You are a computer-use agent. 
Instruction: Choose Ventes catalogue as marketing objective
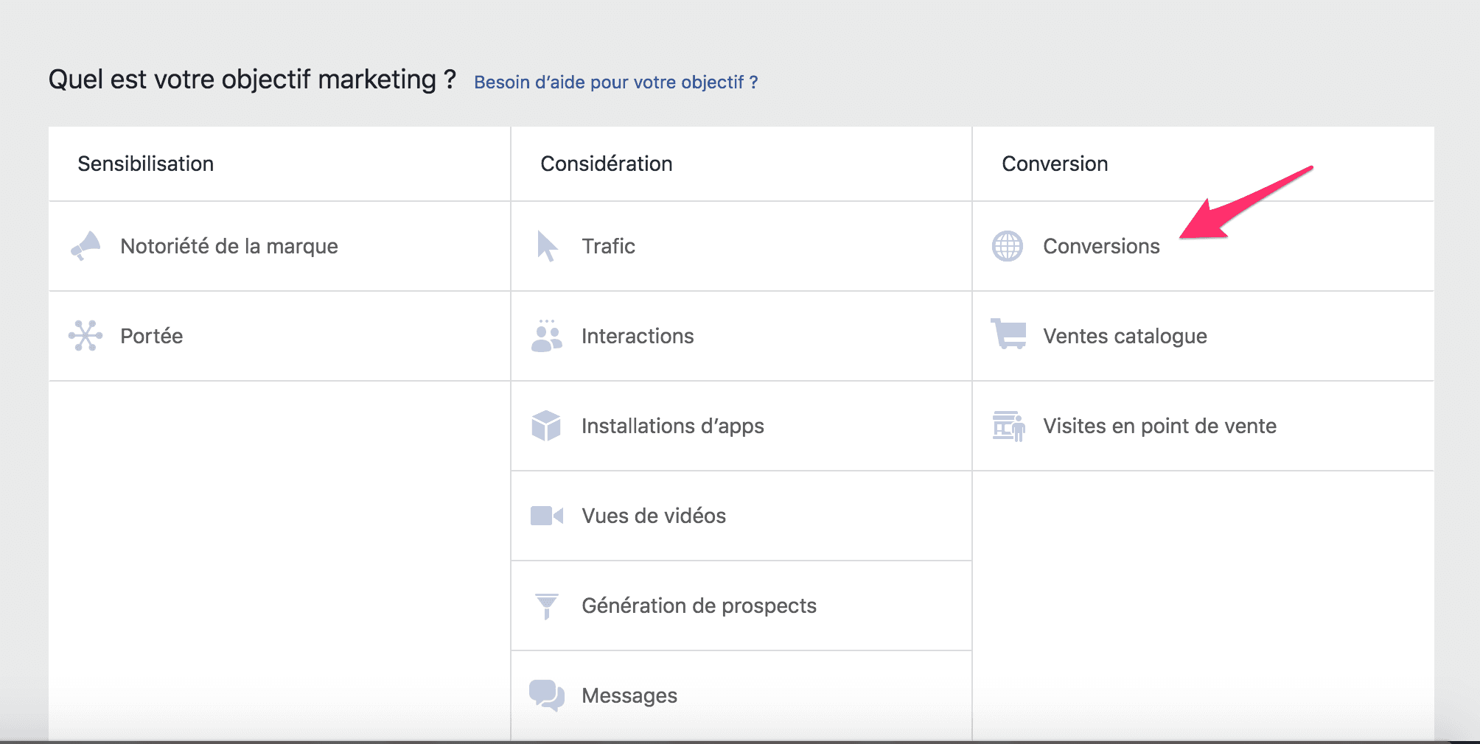(1125, 336)
